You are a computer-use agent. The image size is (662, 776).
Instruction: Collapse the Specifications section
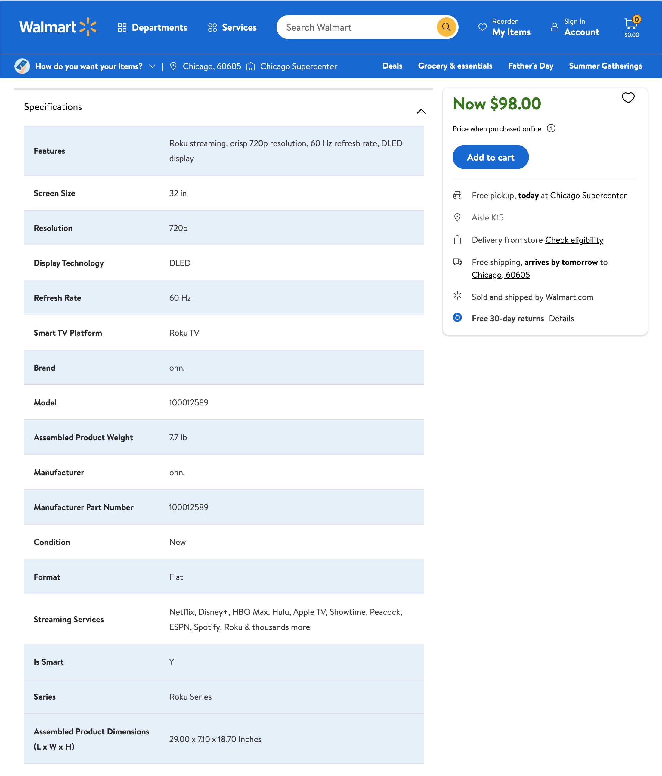tap(421, 111)
